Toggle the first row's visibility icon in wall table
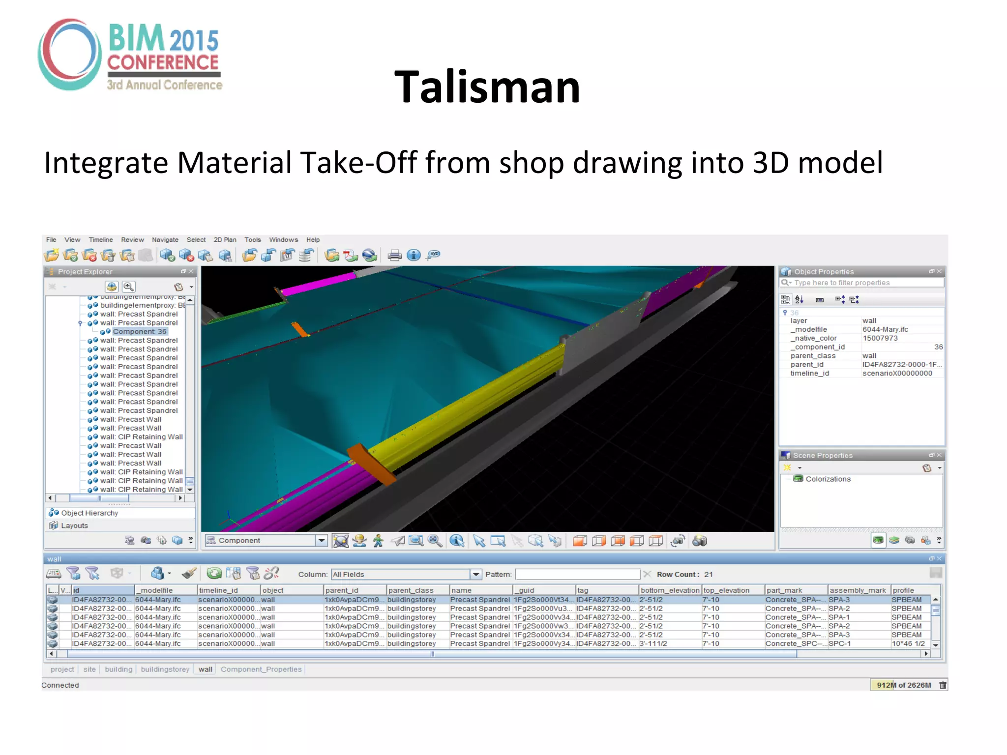The width and height of the screenshot is (1007, 755). [x=52, y=600]
